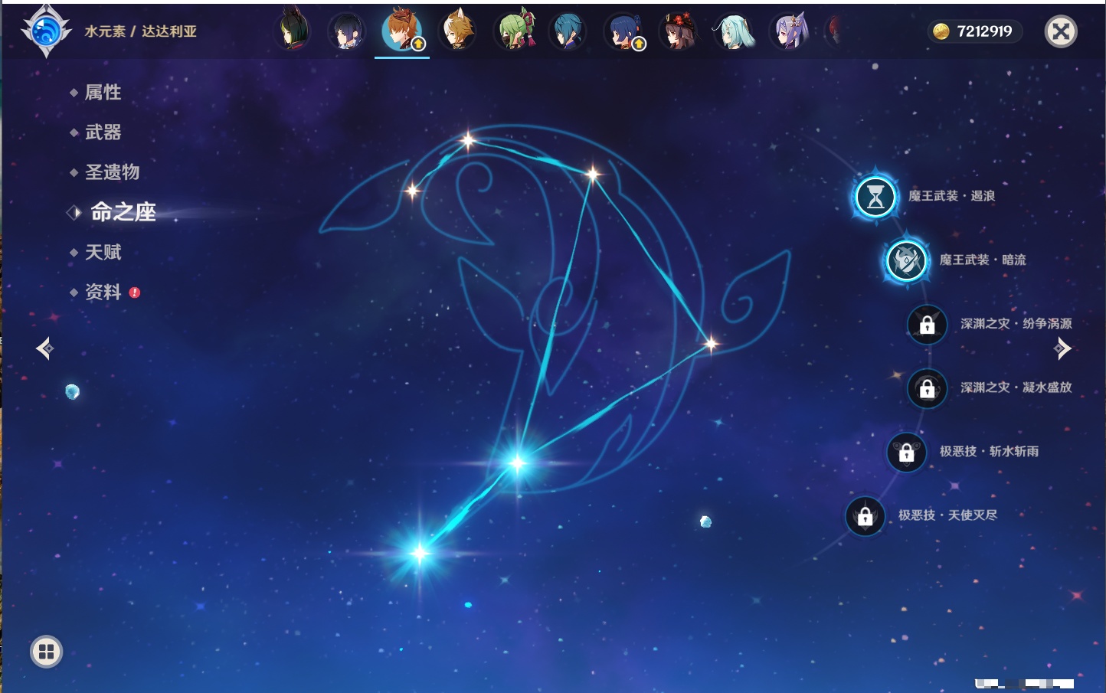Click the text 极恶技 · 天使灭尽

(948, 515)
